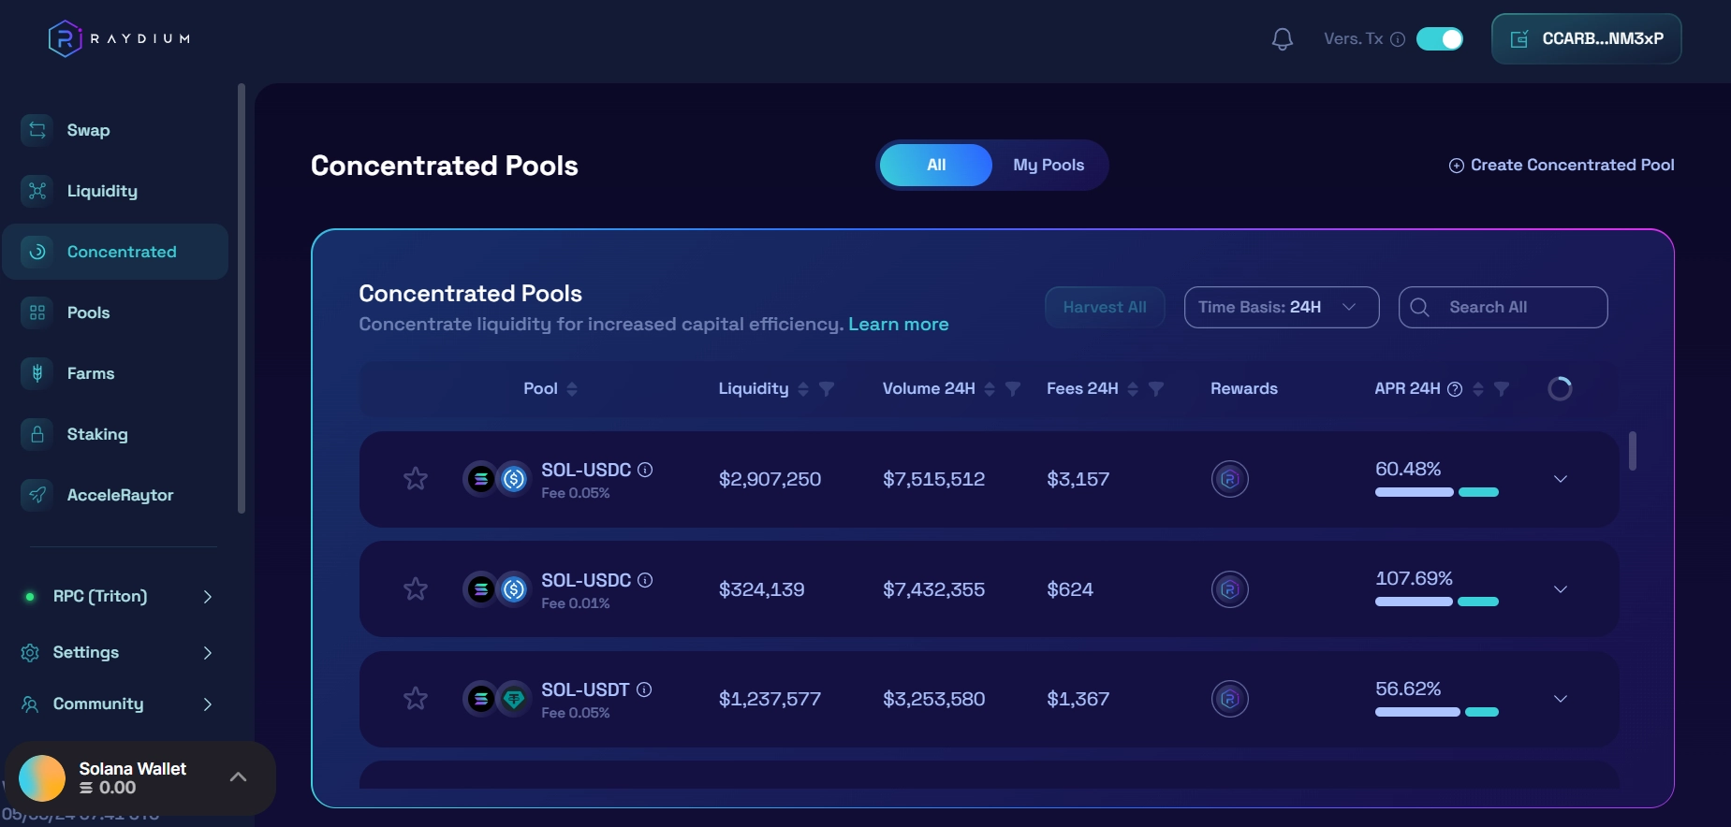Click the 60.48% APR bar
This screenshot has width=1731, height=827.
click(x=1437, y=492)
